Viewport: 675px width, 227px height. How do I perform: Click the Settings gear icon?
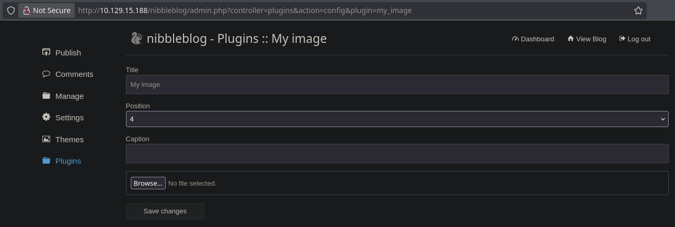(46, 117)
